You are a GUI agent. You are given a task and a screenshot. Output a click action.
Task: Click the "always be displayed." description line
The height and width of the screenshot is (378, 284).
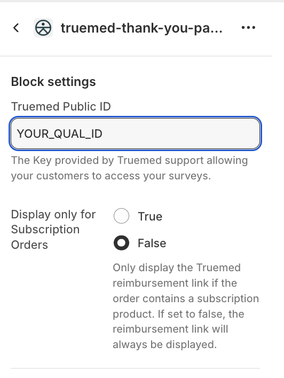164,344
